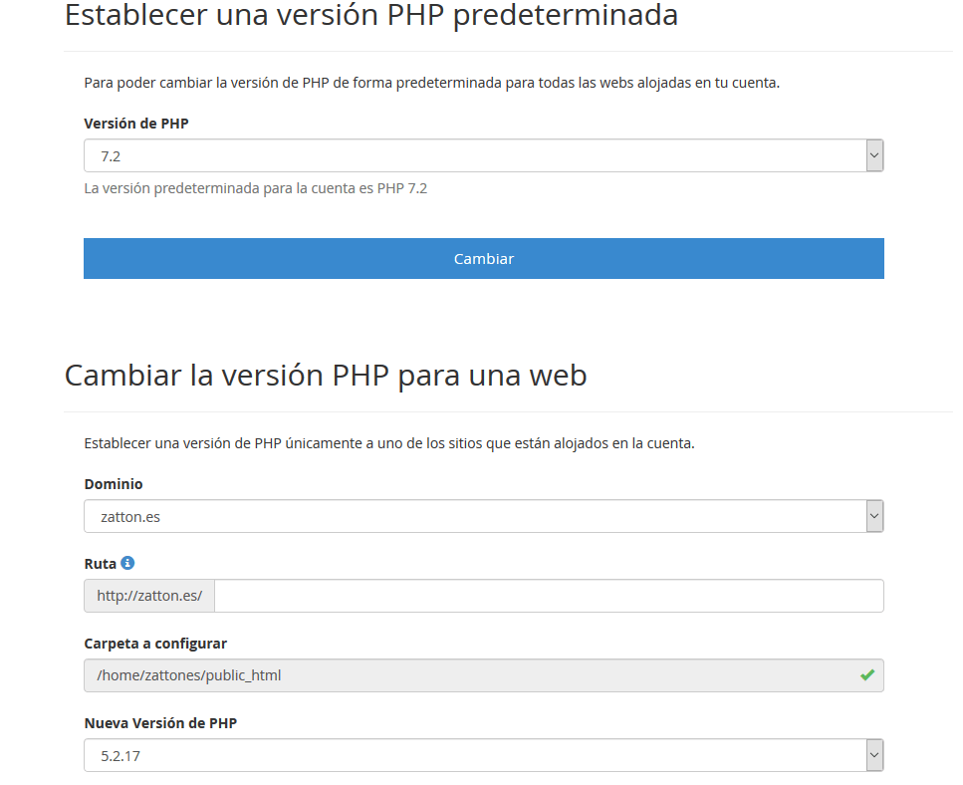The width and height of the screenshot is (963, 785).
Task: Click the blue Cambiar button
Action: pyautogui.click(x=483, y=259)
